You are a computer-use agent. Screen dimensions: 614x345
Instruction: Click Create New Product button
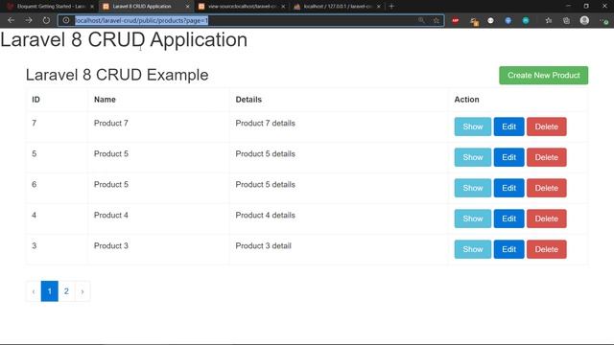[544, 75]
